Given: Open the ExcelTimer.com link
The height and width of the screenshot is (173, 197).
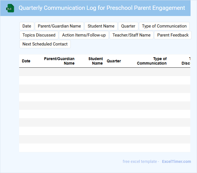Looking at the screenshot, I should coord(176,161).
